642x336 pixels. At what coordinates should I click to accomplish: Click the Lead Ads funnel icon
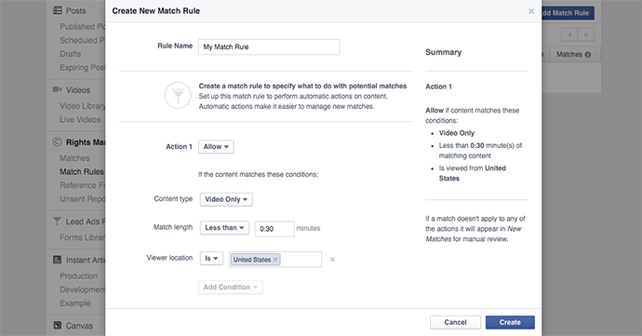(x=58, y=222)
